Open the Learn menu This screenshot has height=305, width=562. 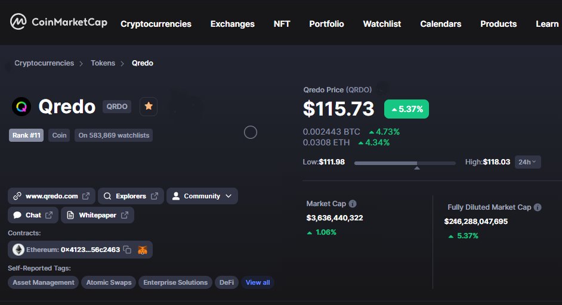tap(547, 24)
